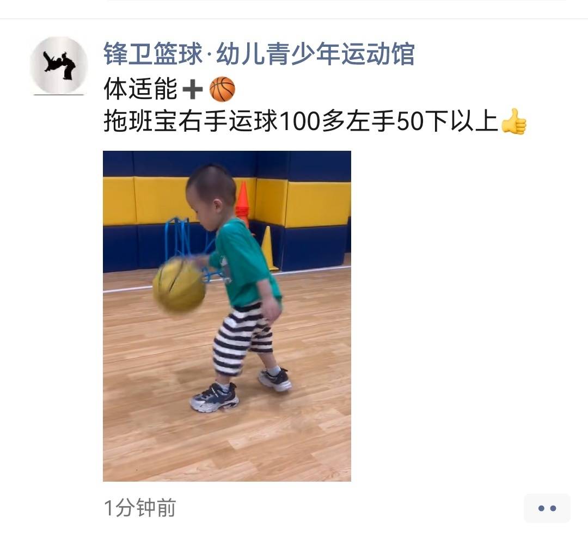
Task: Open 锋卫篮球·幼儿青少年运动馆 profile link
Action: click(x=259, y=54)
